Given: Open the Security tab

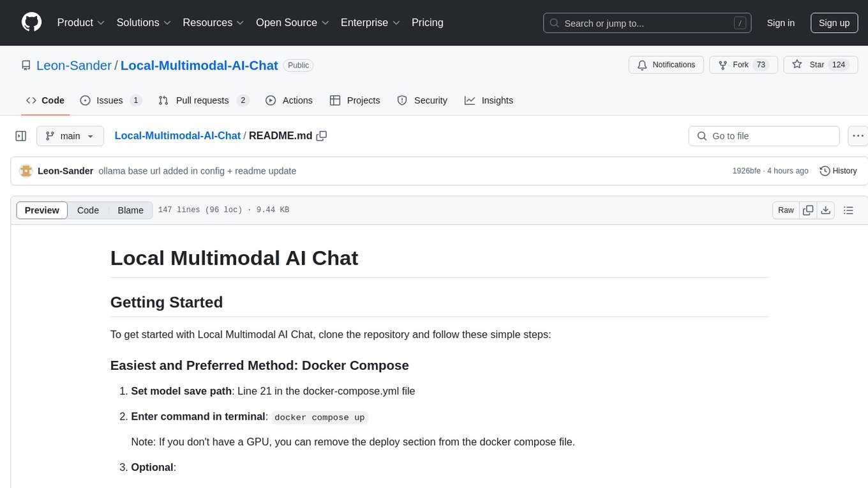Looking at the screenshot, I should (423, 100).
